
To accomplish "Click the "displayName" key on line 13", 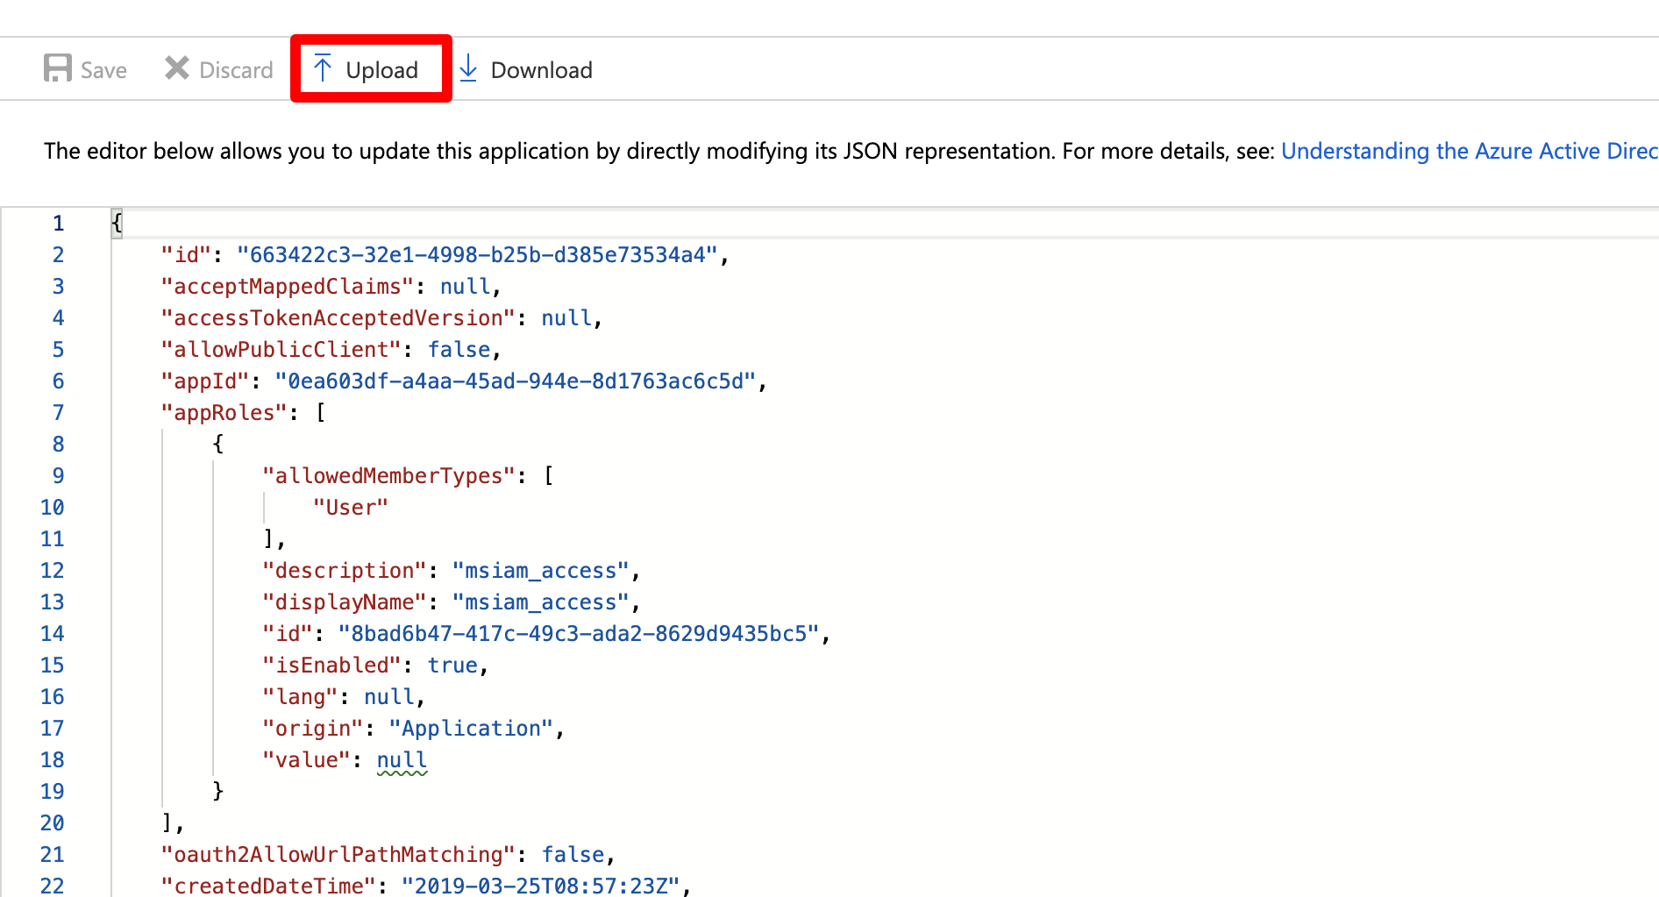I will (x=345, y=602).
